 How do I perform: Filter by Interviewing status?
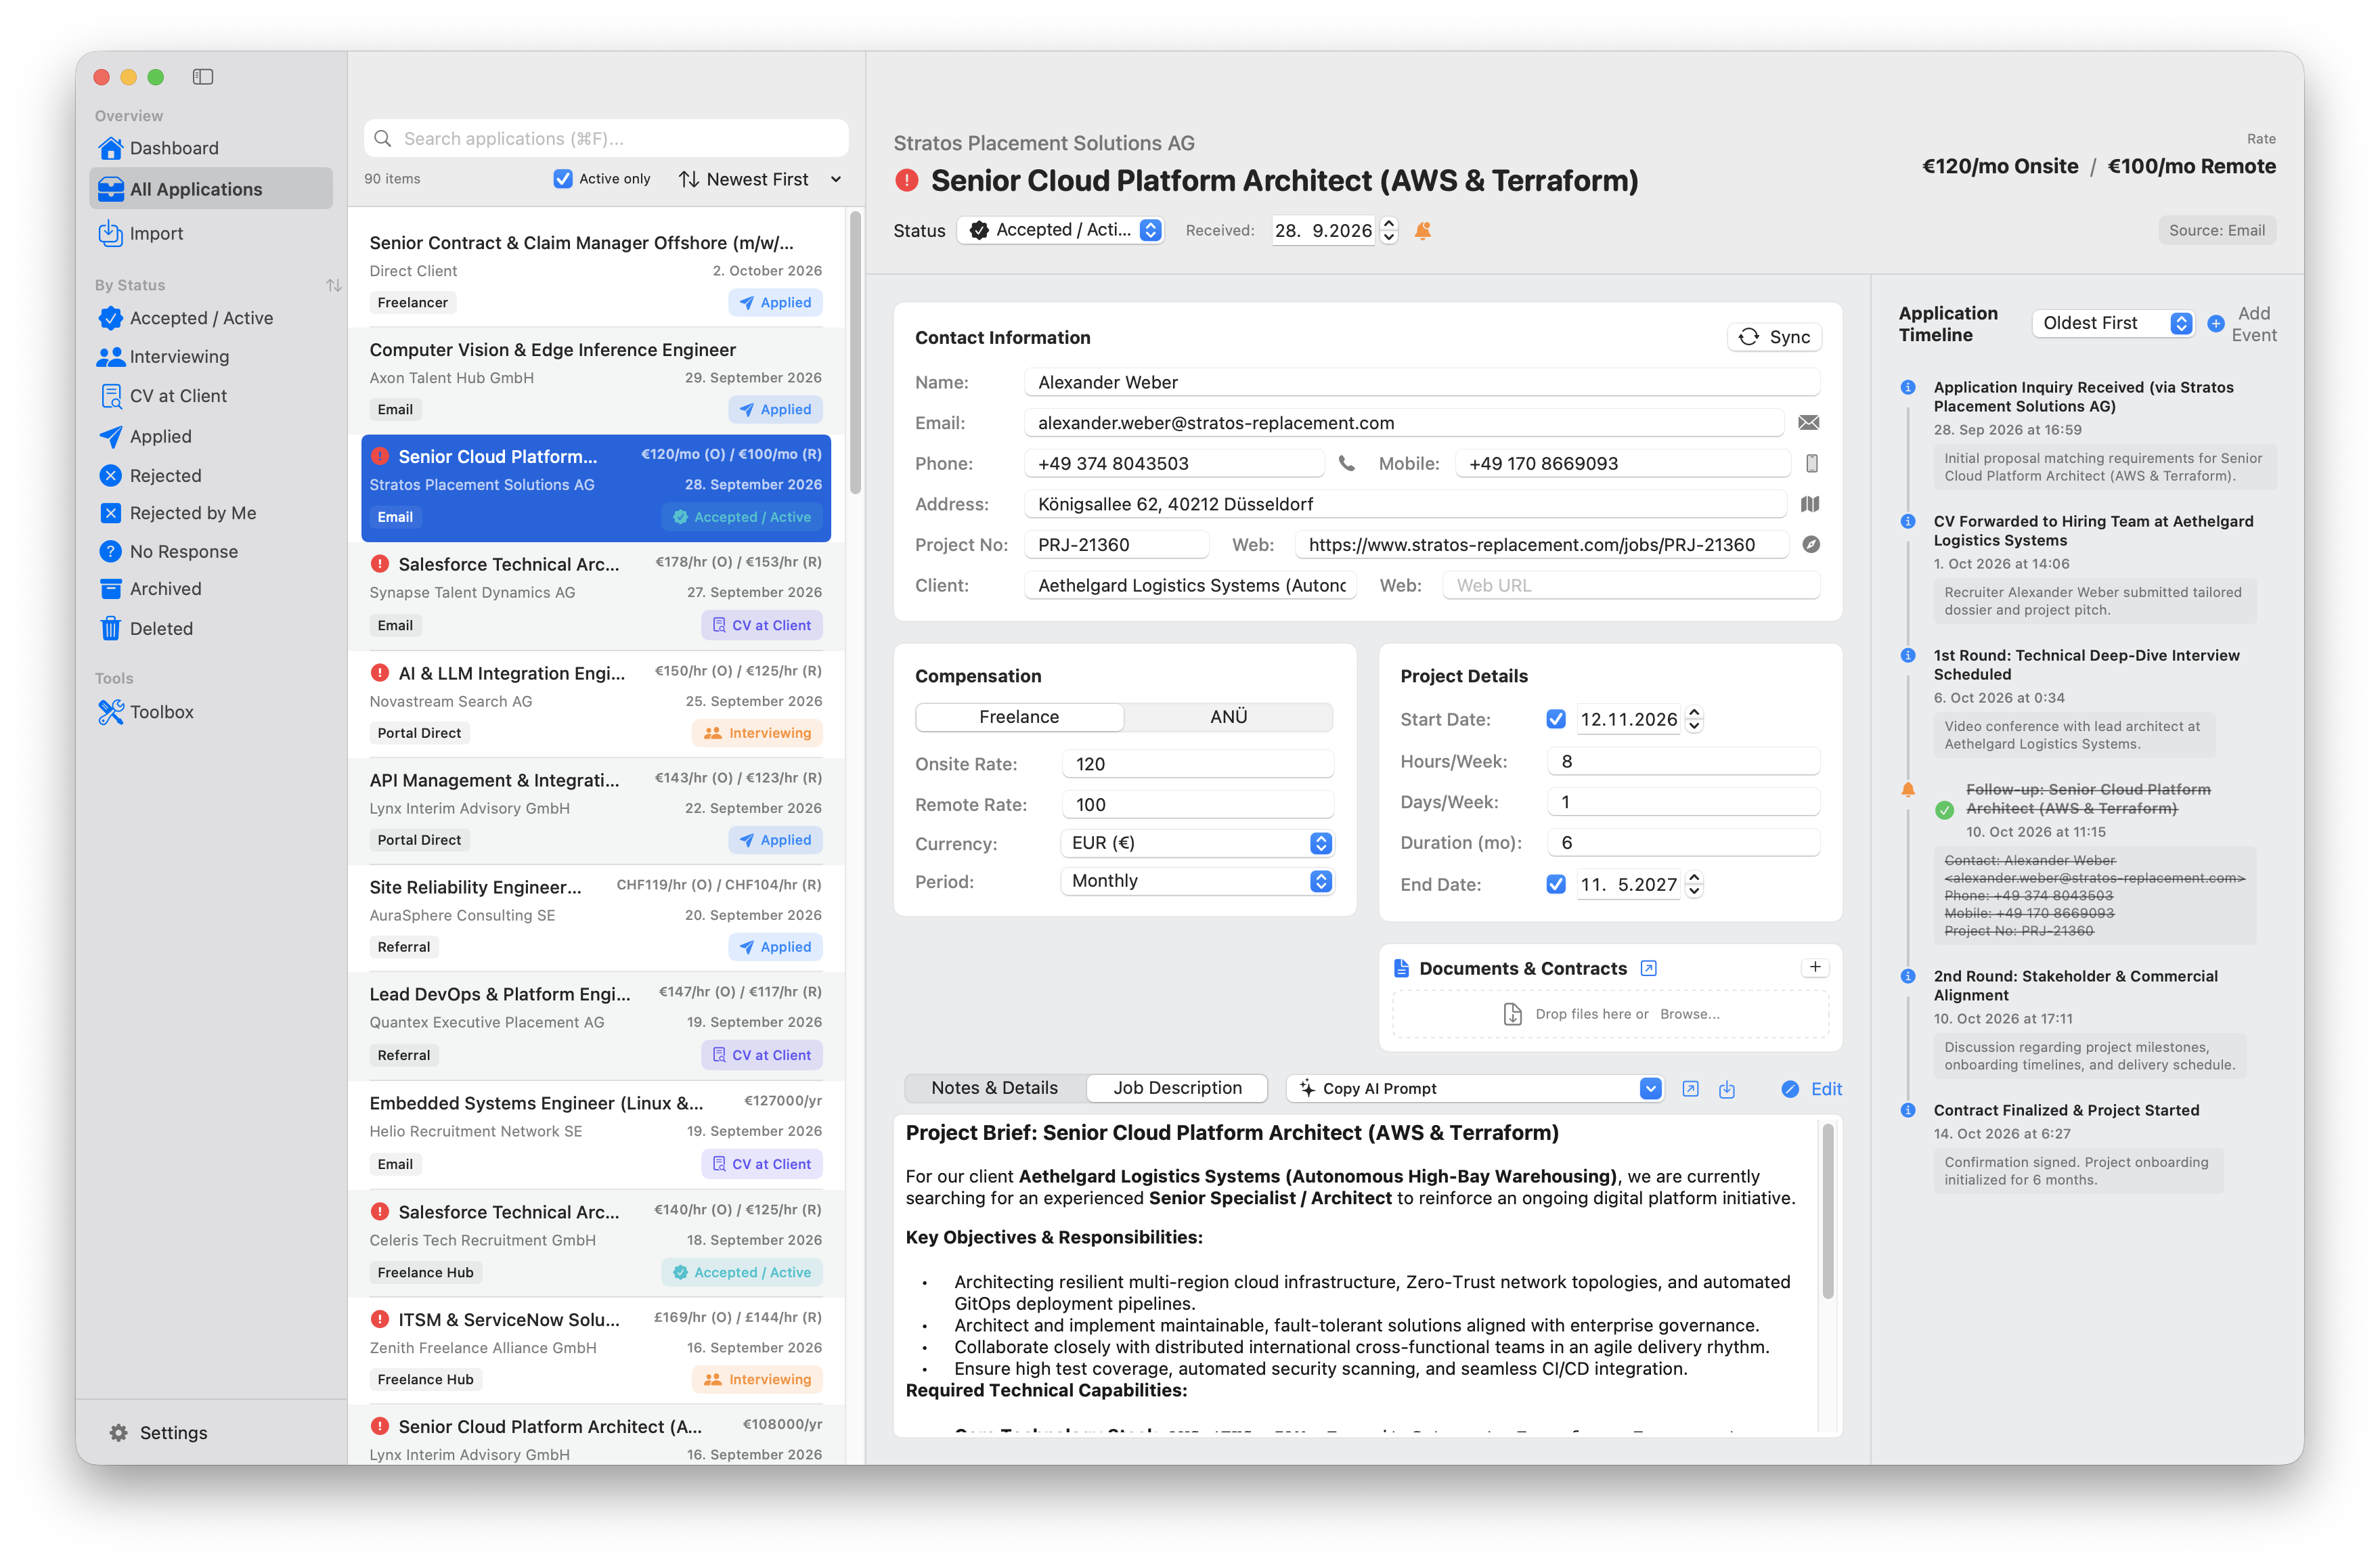(212, 357)
